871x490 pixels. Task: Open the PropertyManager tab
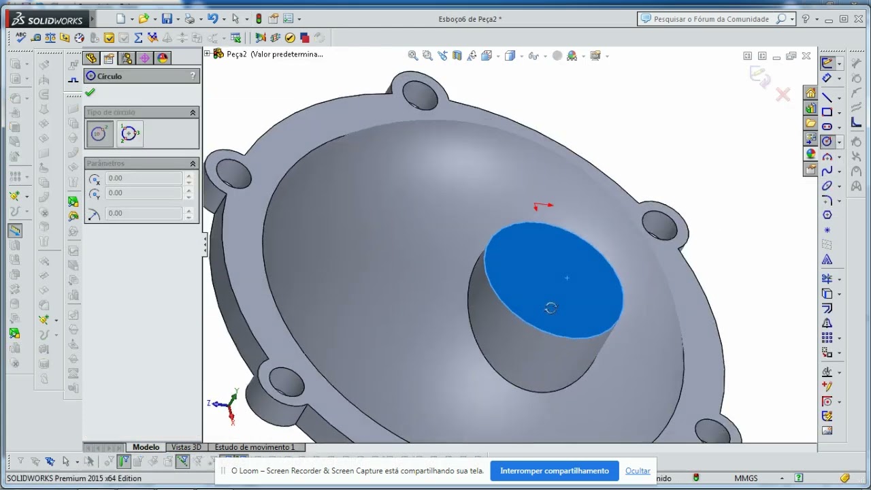click(109, 59)
